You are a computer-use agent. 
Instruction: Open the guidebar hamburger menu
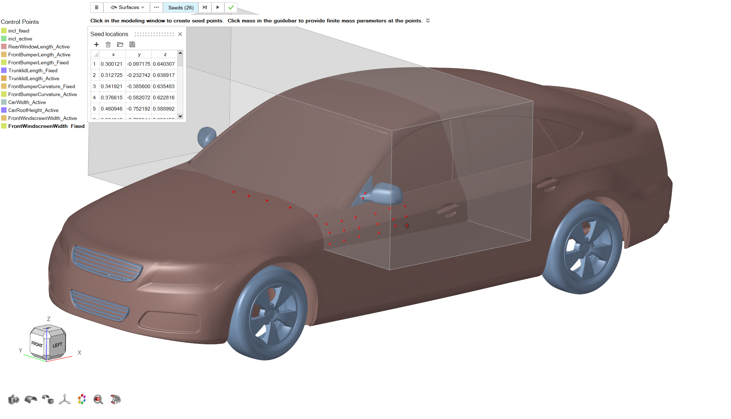tap(96, 7)
